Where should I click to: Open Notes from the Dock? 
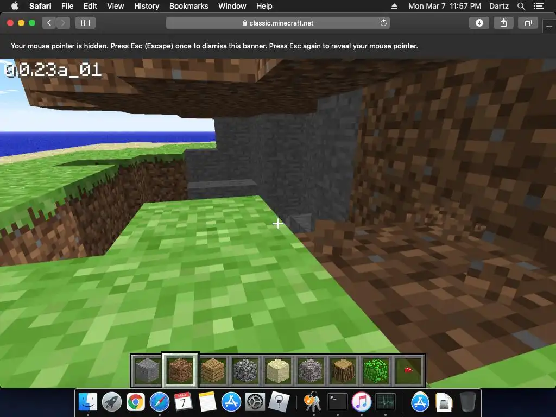pyautogui.click(x=207, y=402)
